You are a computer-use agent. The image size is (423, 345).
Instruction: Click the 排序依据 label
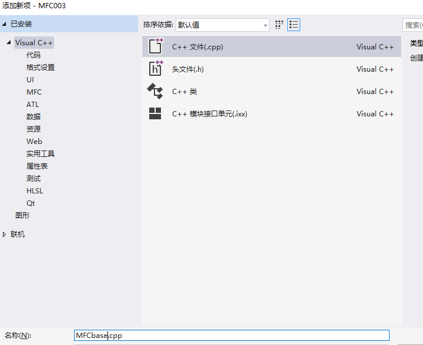[x=158, y=25]
